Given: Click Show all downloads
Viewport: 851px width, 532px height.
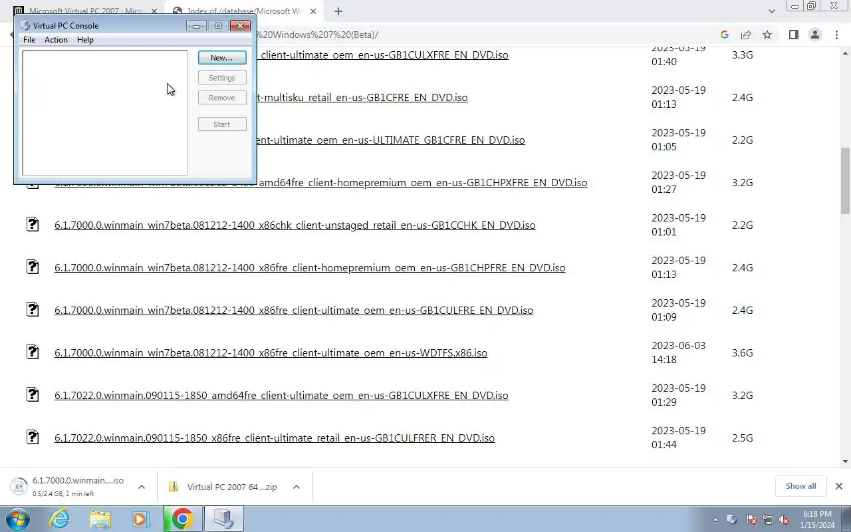Looking at the screenshot, I should tap(800, 486).
